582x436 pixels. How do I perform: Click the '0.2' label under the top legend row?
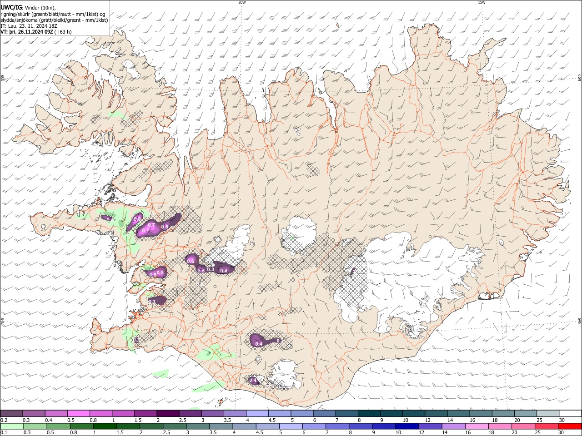coord(3,420)
